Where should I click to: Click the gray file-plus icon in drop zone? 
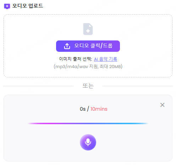[x=88, y=29]
